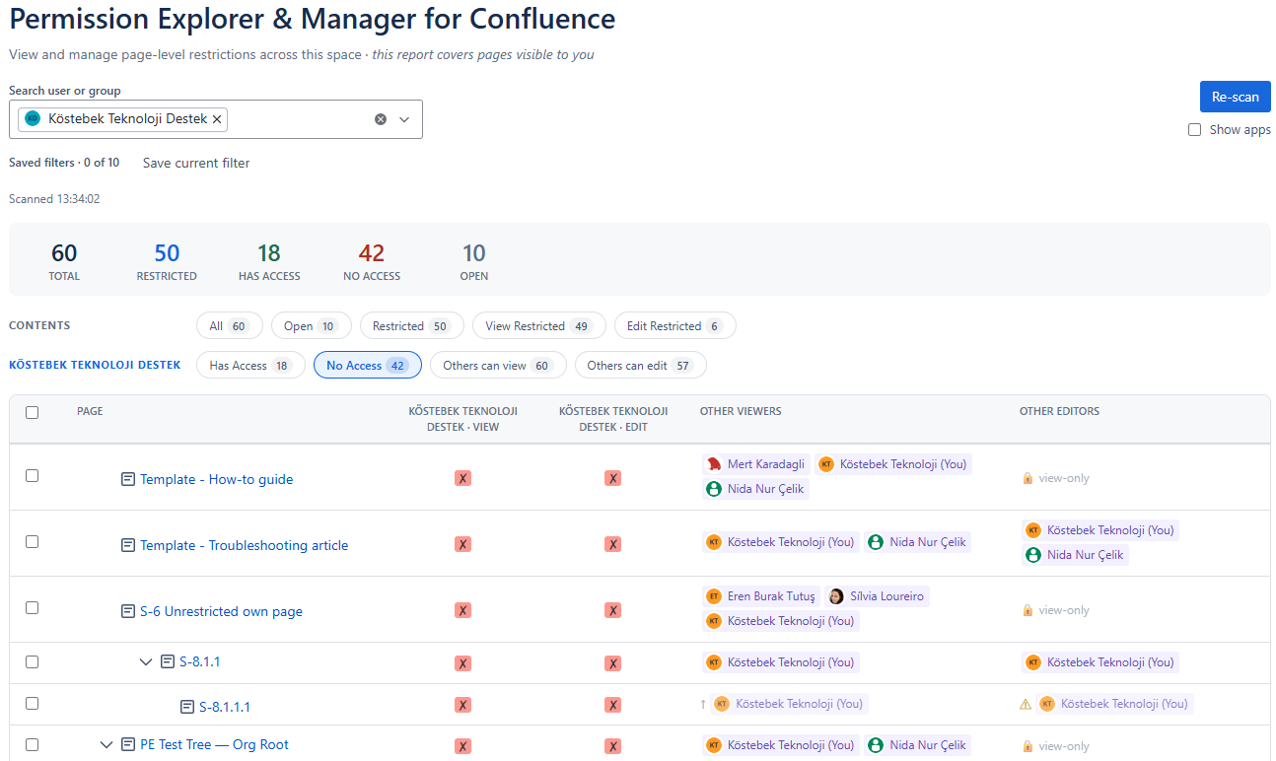This screenshot has width=1276, height=761.
Task: Click page icon beside Template - Troubleshooting article
Action: [x=127, y=545]
